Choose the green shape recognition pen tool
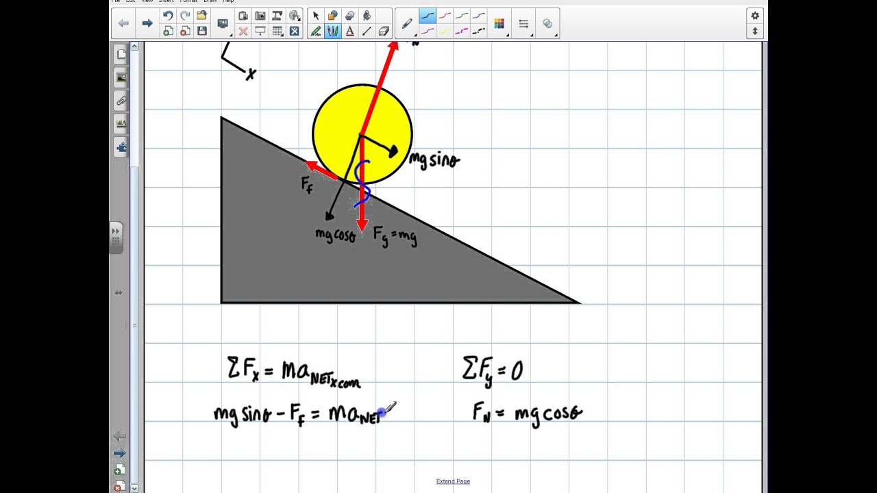The image size is (877, 493). pos(316,31)
